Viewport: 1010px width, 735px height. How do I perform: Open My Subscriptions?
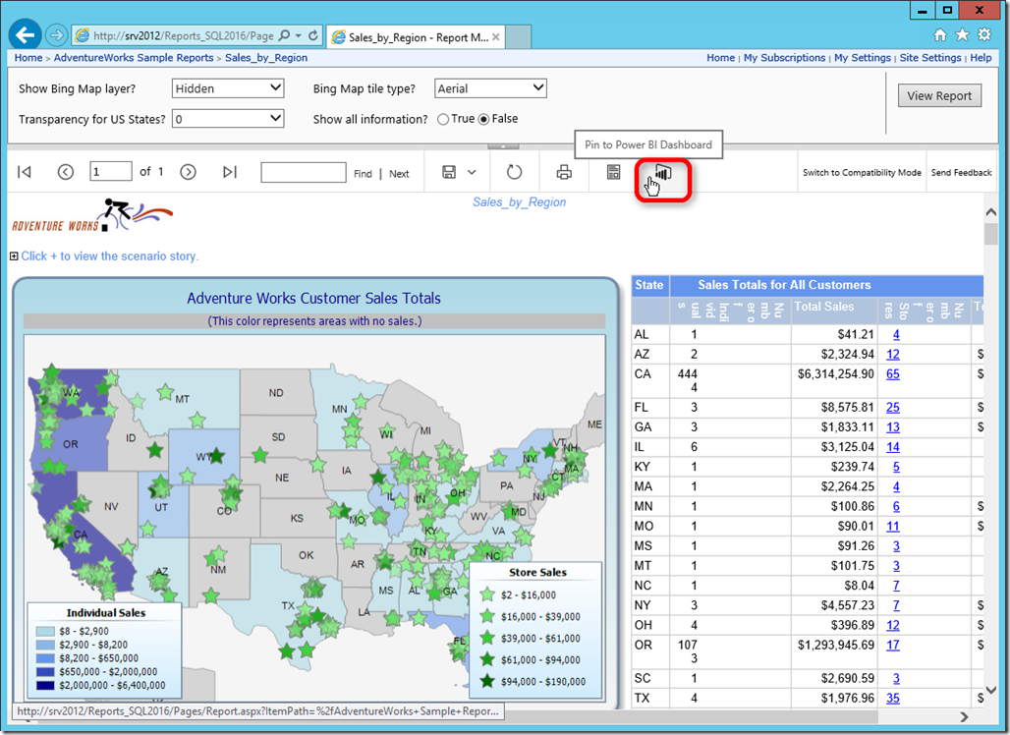point(784,57)
